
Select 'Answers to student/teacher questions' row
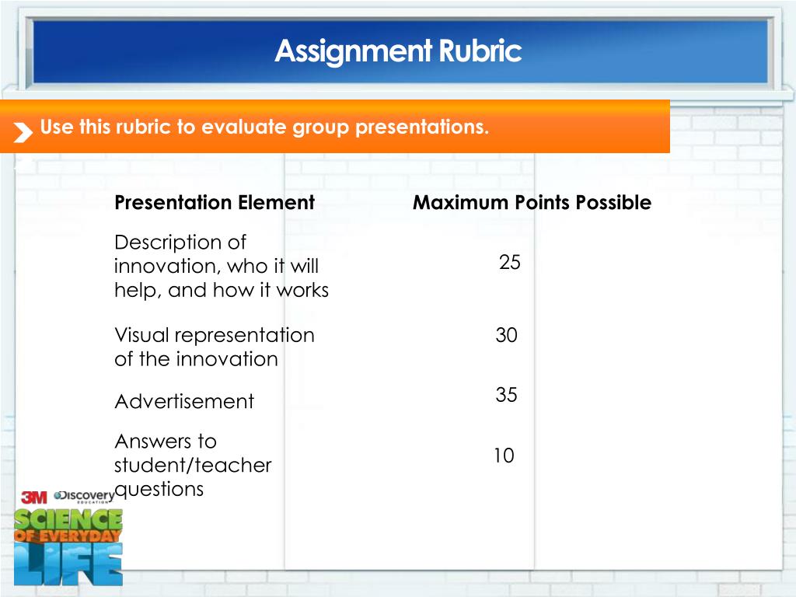point(193,465)
